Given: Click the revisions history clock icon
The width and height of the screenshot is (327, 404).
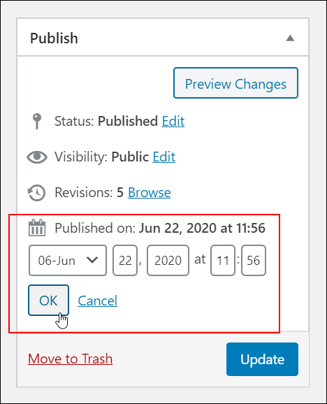Looking at the screenshot, I should 36,193.
